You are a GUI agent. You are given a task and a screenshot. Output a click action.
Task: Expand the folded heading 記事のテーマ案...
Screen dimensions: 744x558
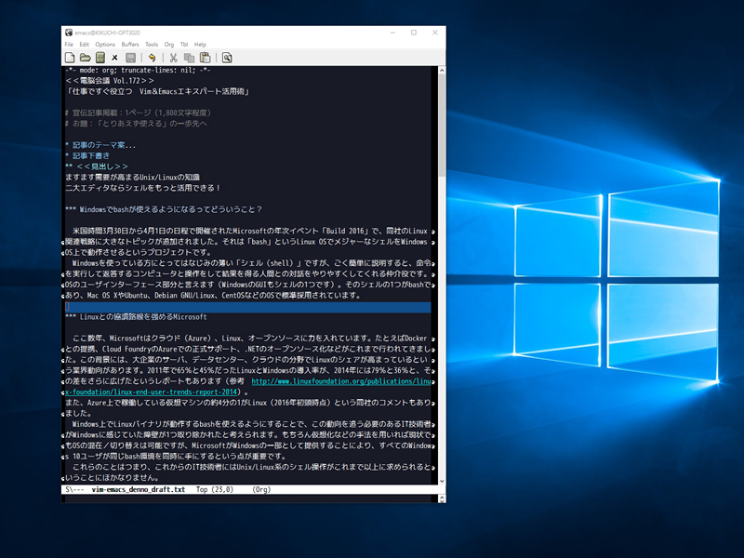tap(100, 145)
